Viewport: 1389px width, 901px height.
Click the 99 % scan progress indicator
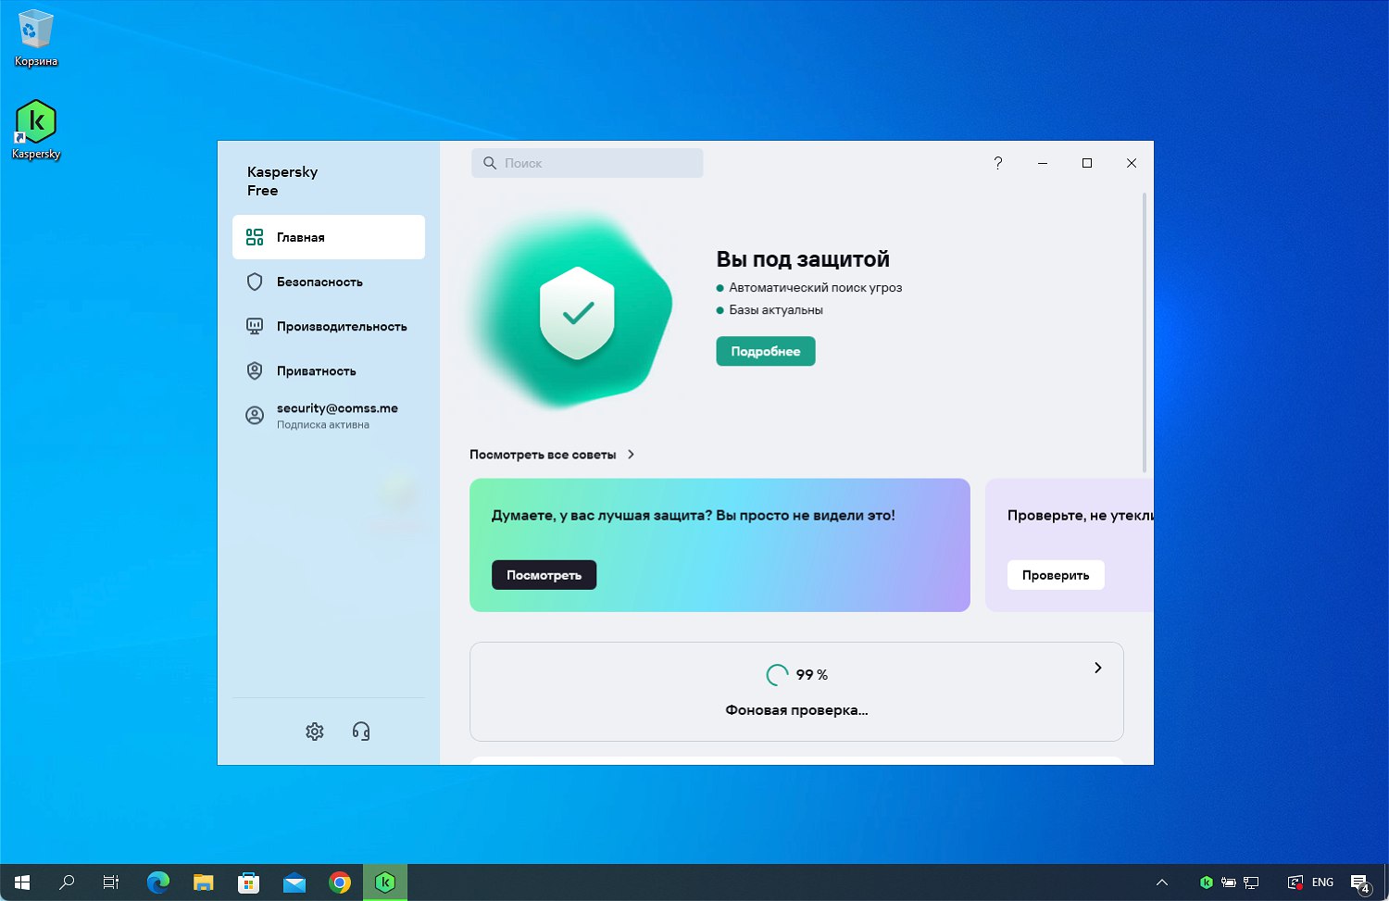coord(797,675)
